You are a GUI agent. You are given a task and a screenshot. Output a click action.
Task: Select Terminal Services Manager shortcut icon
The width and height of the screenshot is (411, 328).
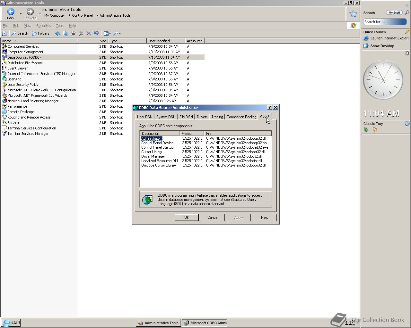(4, 134)
